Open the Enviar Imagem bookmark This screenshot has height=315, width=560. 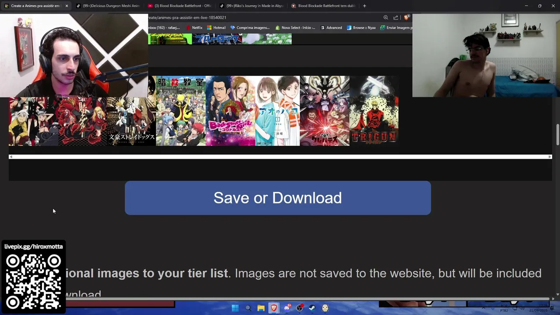[x=396, y=28]
